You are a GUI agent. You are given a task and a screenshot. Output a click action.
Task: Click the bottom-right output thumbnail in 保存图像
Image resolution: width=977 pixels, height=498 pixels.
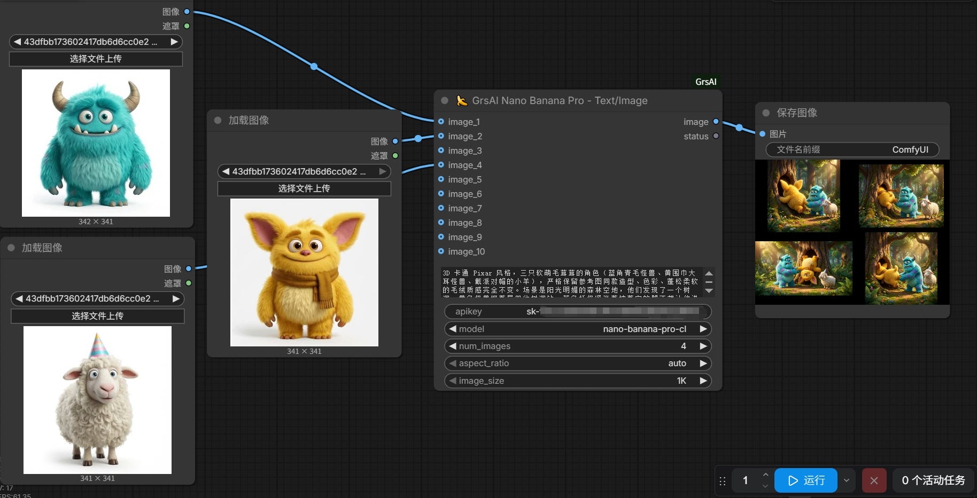901,268
